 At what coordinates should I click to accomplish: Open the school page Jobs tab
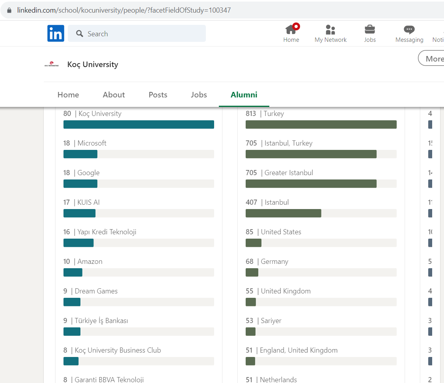199,95
